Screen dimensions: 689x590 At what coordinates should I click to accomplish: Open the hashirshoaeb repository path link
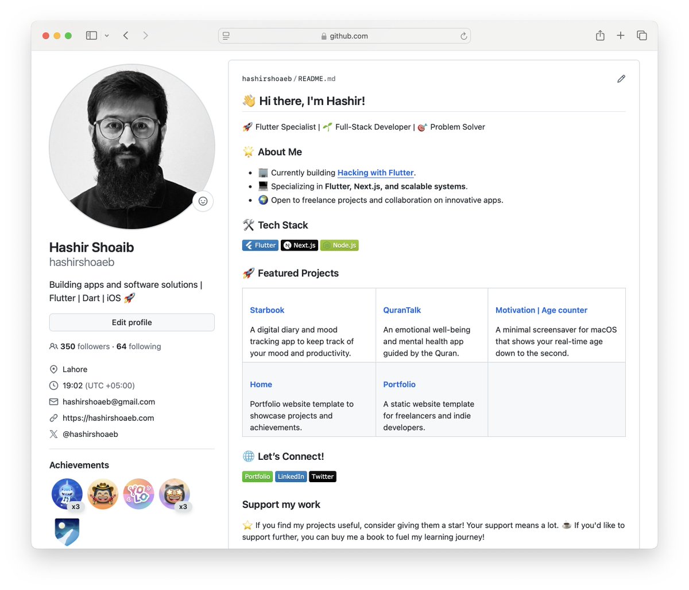pyautogui.click(x=267, y=79)
